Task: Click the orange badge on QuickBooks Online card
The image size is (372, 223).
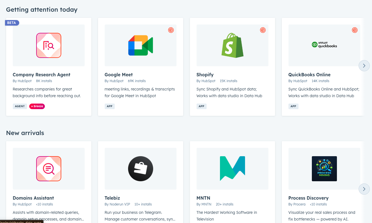Action: [355, 30]
